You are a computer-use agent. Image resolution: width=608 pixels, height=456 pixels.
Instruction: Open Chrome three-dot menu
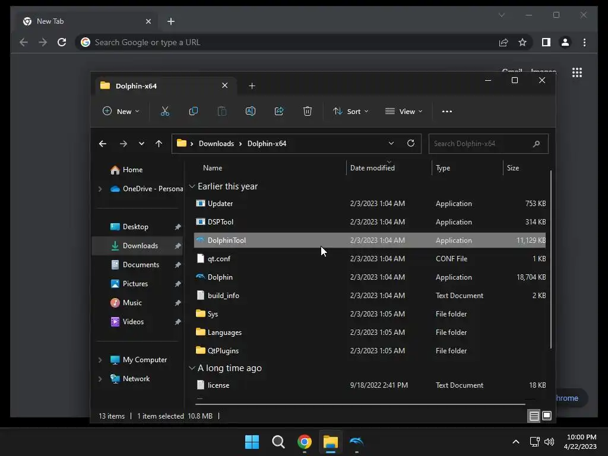tap(584, 42)
